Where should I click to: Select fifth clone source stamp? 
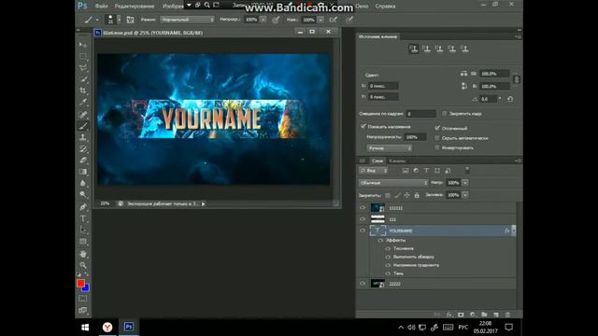coord(464,49)
